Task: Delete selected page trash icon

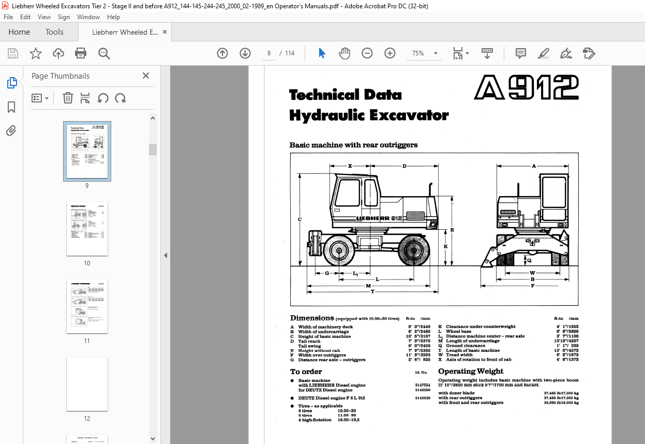Action: (x=68, y=98)
